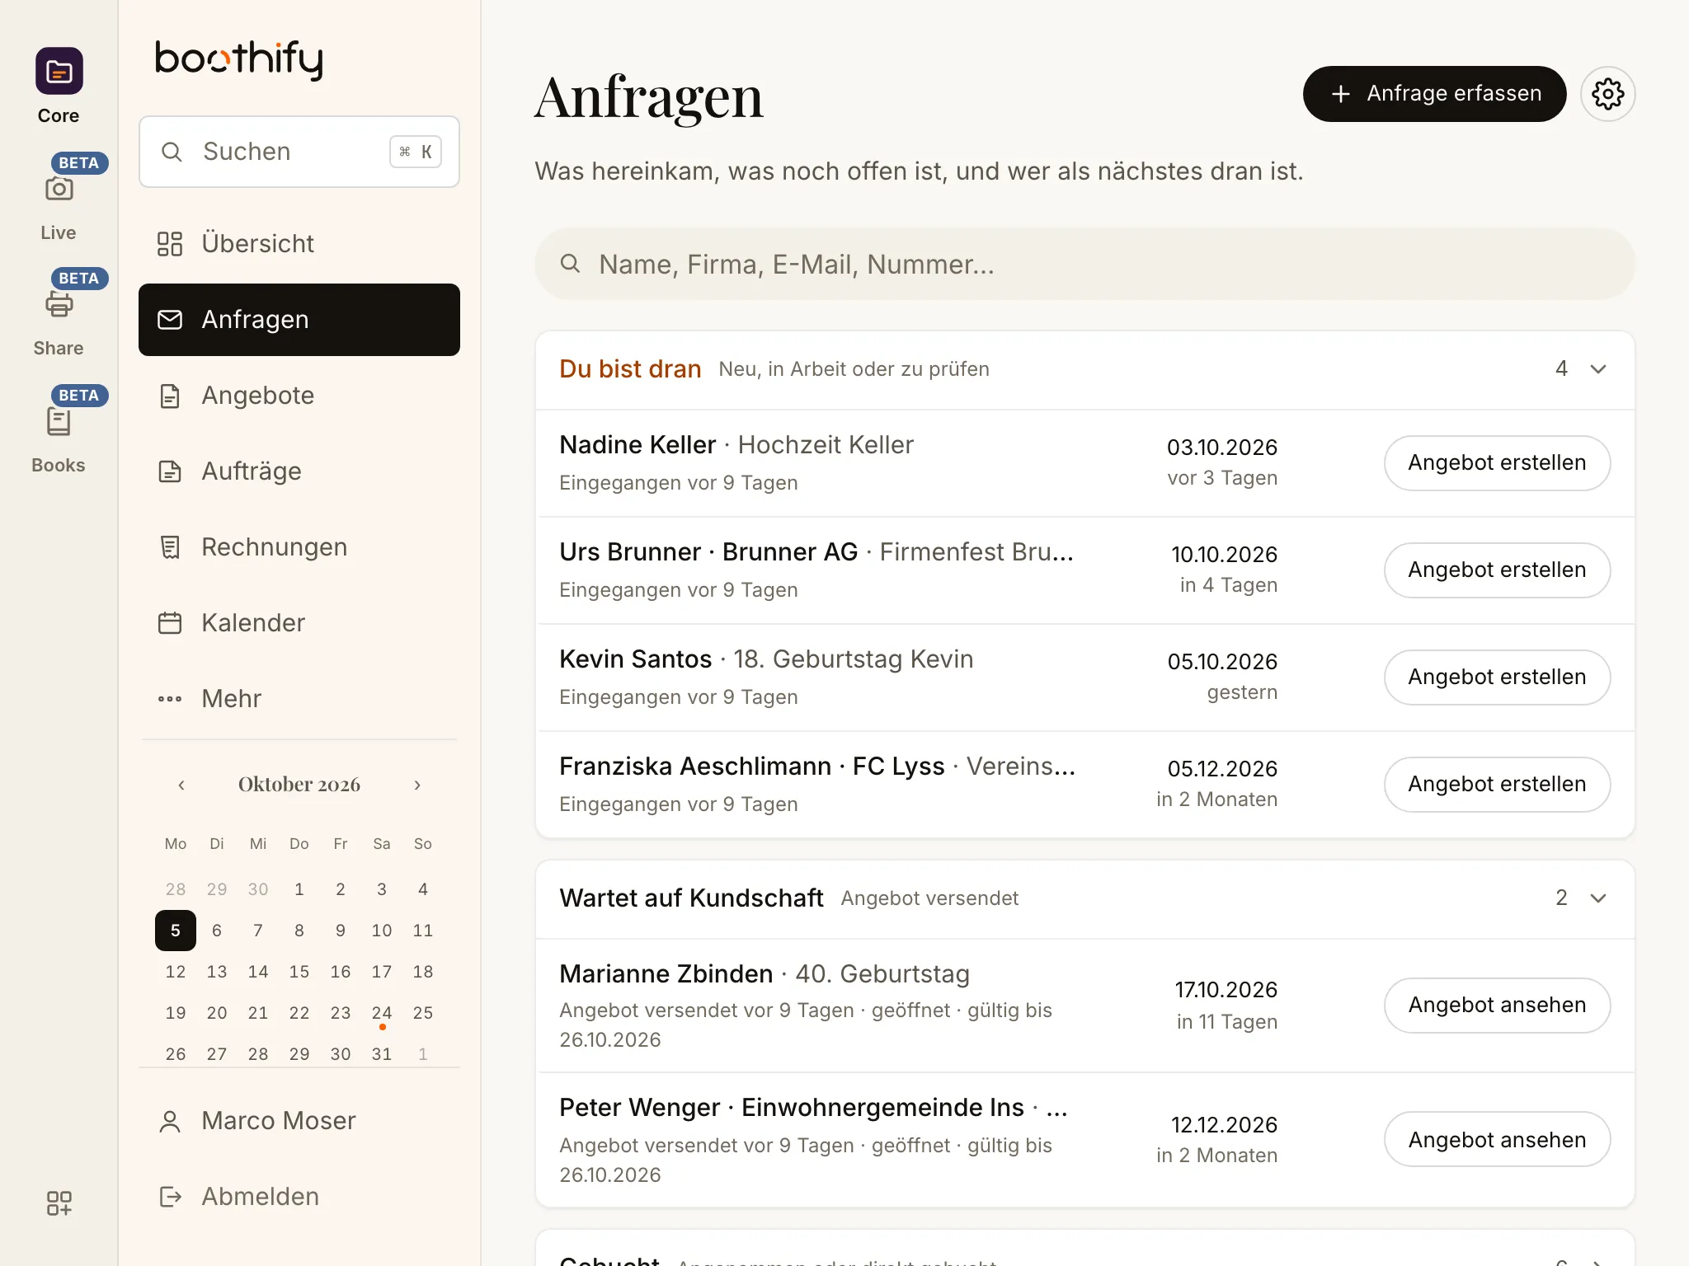Image resolution: width=1689 pixels, height=1266 pixels.
Task: Select October 10 in the calendar
Action: (x=382, y=931)
